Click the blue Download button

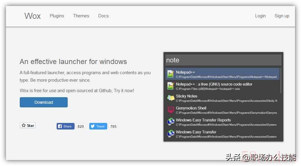click(x=43, y=102)
